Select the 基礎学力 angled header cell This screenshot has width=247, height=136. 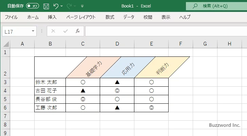(x=94, y=67)
